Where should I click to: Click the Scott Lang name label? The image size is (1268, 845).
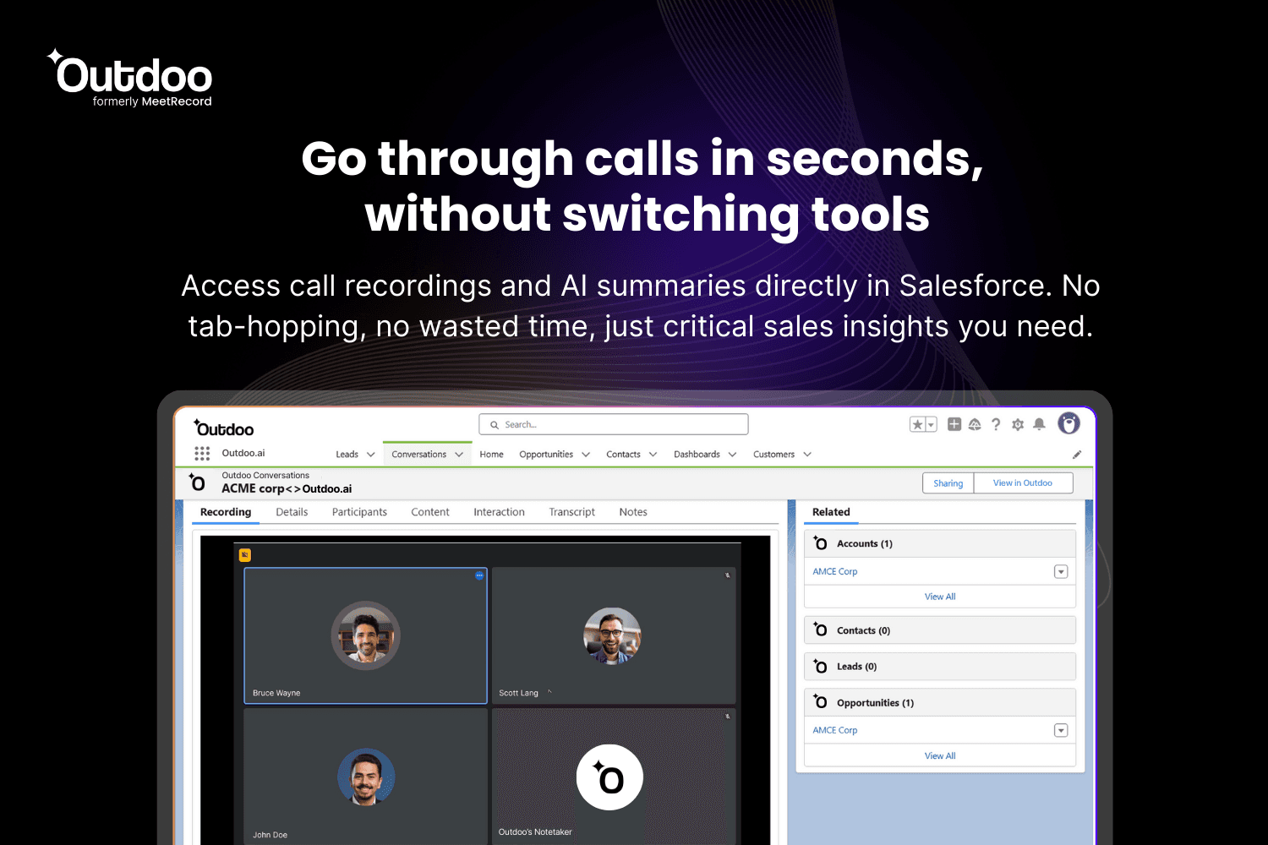click(x=518, y=693)
